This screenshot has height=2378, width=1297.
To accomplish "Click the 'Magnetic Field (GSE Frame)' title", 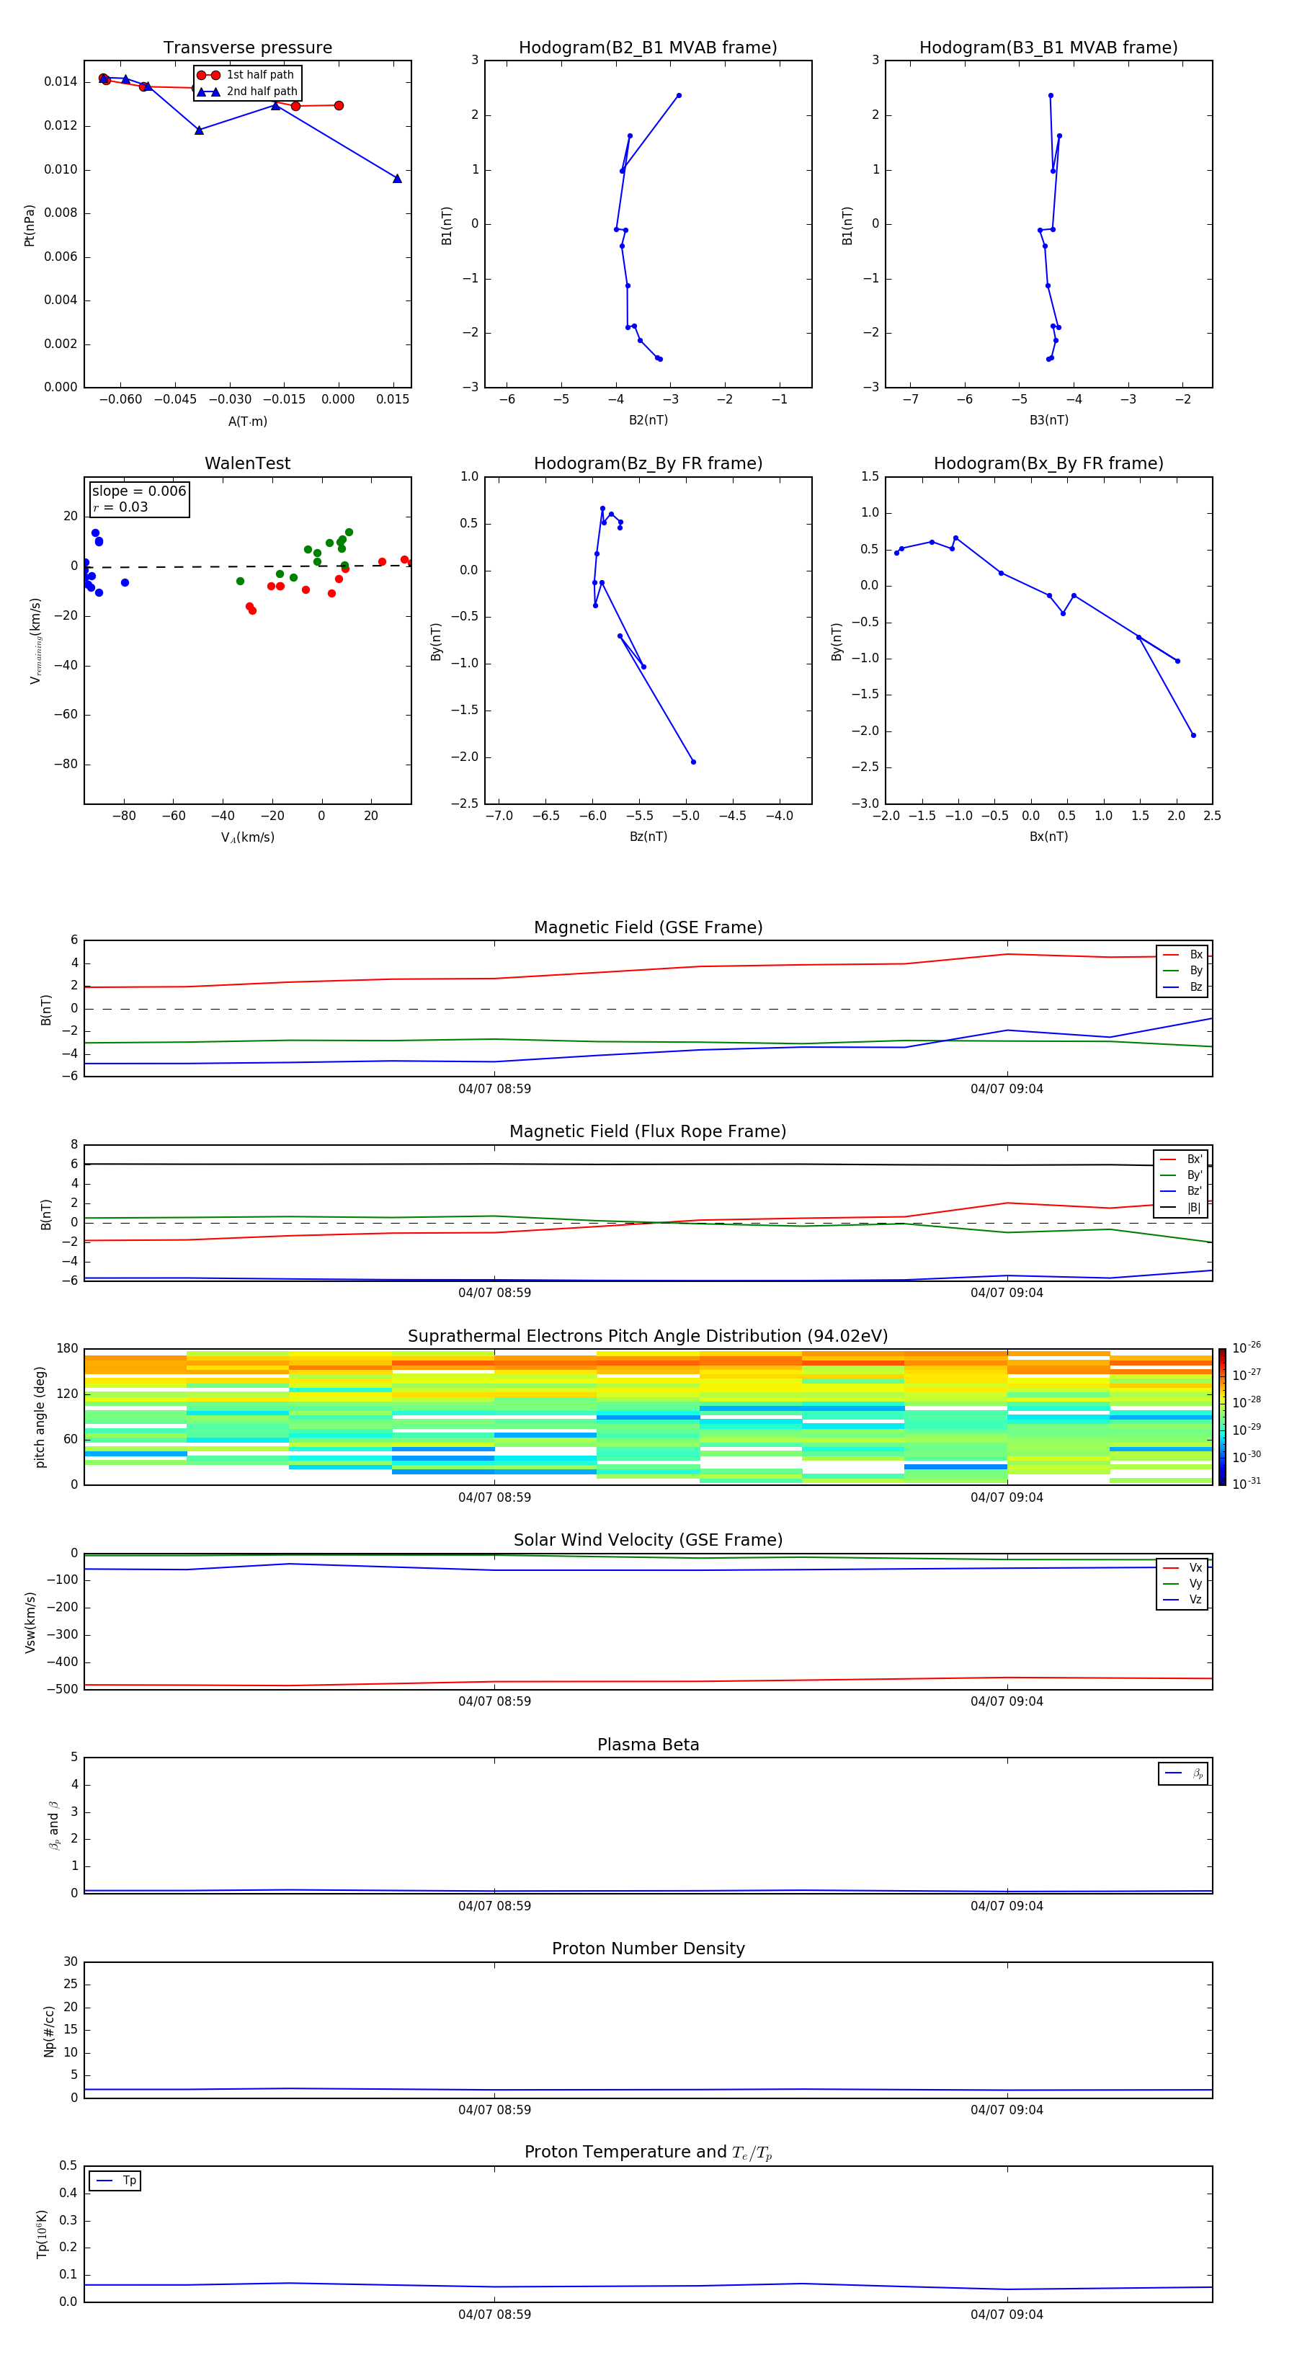I will [648, 927].
